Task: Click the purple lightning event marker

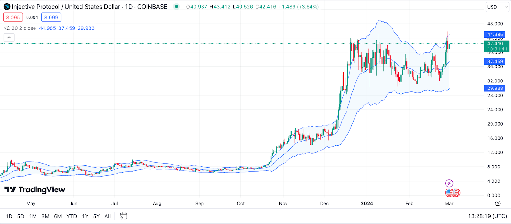Action: (449, 183)
